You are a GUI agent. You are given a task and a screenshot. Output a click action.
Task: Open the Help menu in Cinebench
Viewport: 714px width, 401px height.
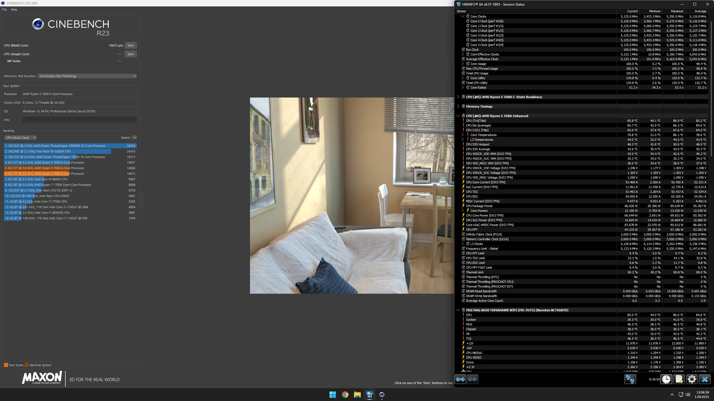[14, 9]
